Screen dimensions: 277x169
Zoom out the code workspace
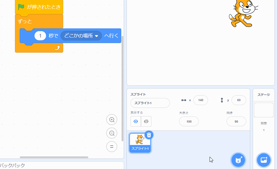click(x=112, y=133)
